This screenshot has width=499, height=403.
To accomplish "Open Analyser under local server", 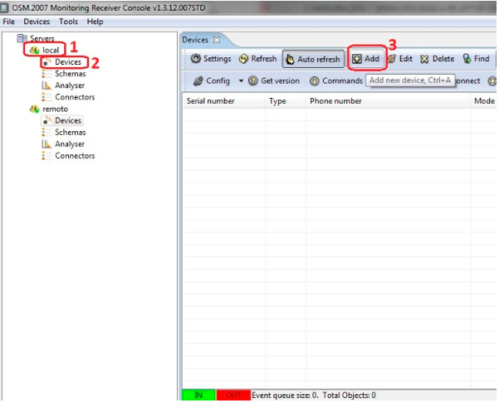I will [70, 85].
